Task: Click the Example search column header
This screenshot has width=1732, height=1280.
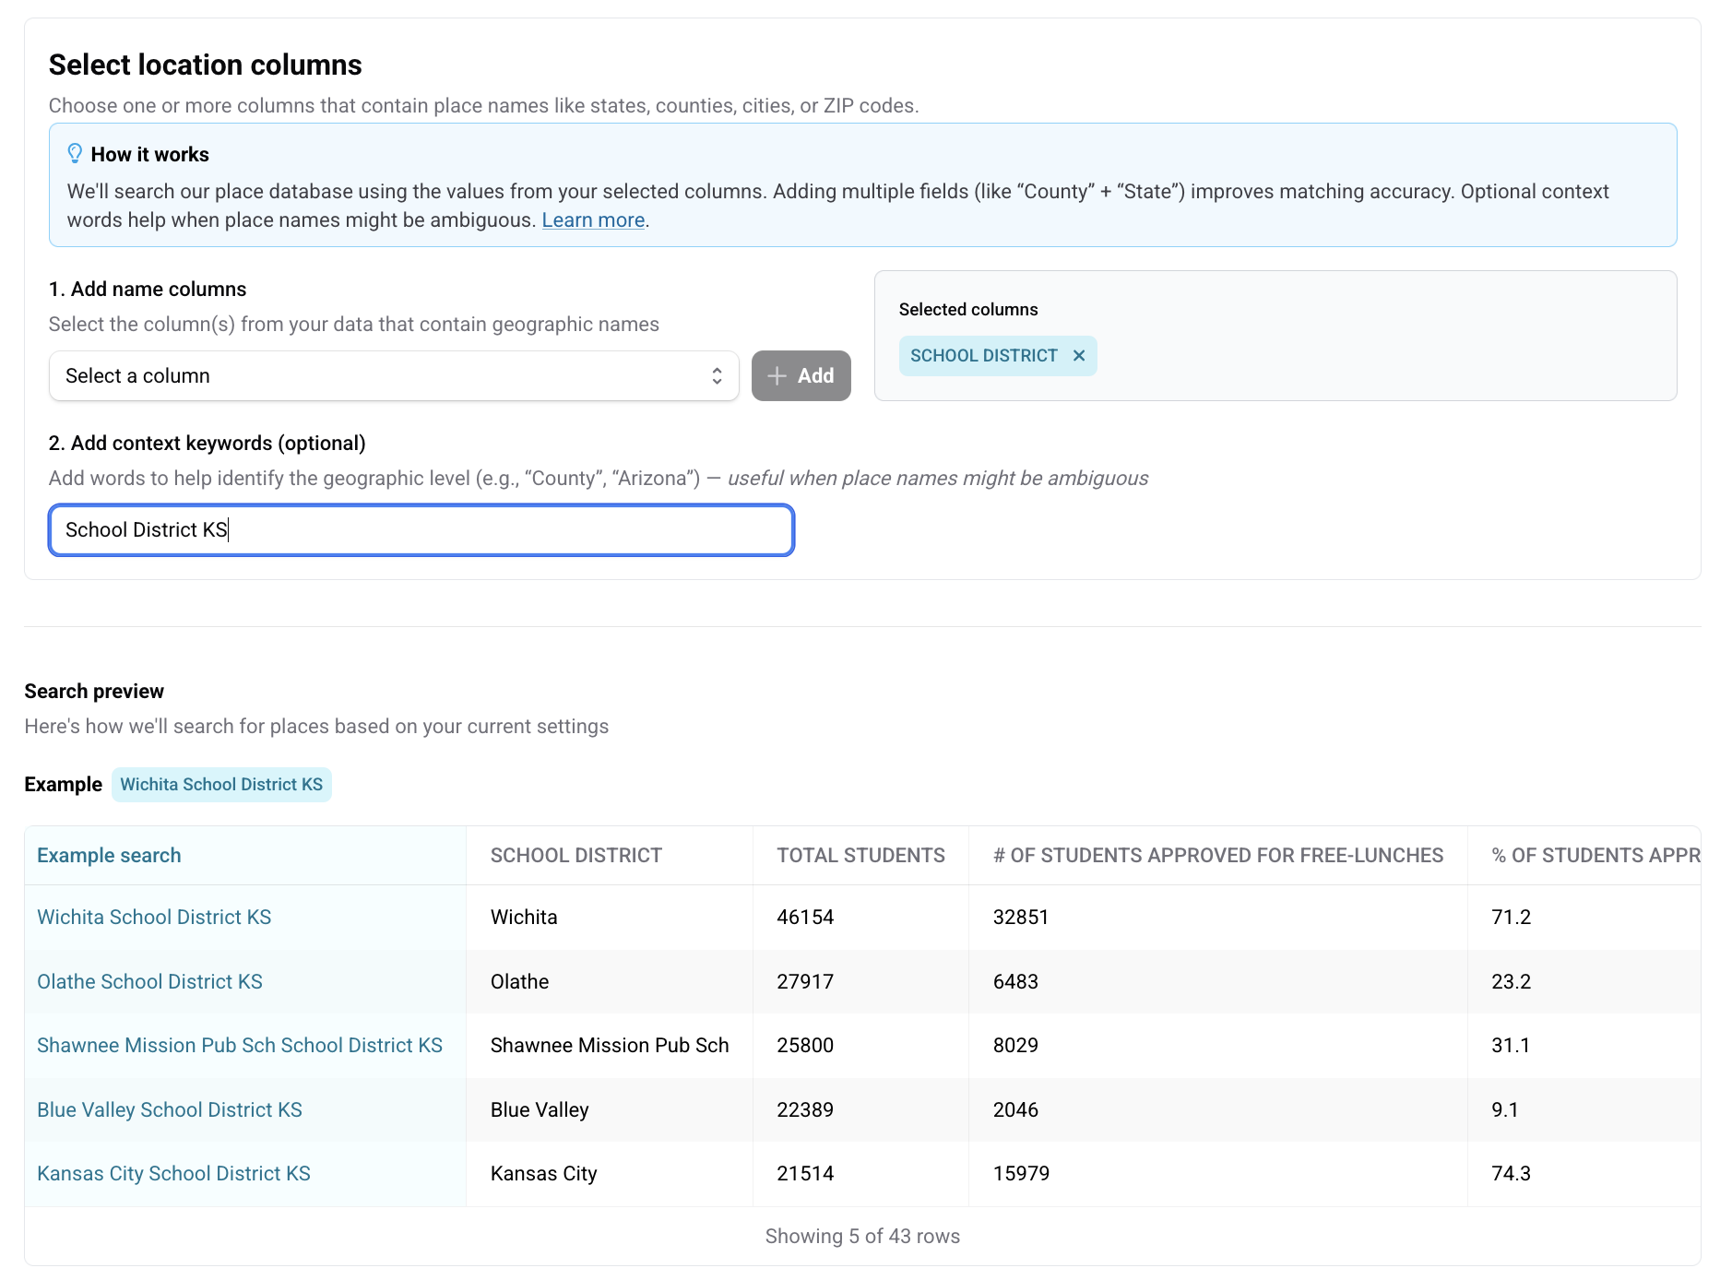Action: click(109, 856)
